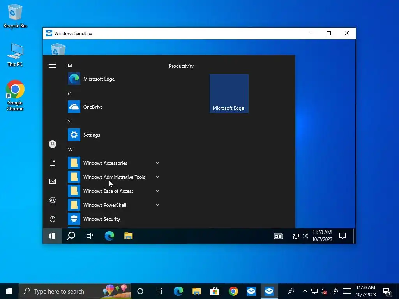The width and height of the screenshot is (399, 299).
Task: Click the Productivity group heading
Action: pyautogui.click(x=181, y=66)
